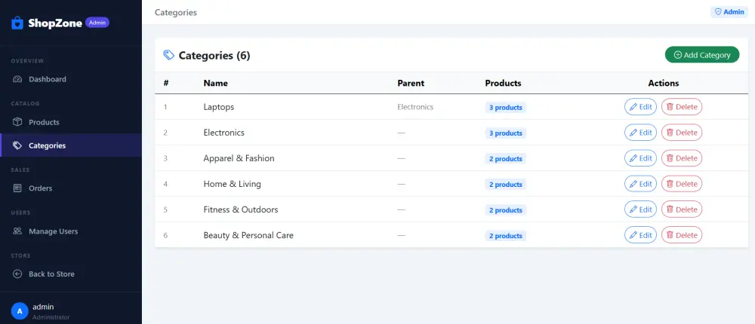Click the Back to Store arrow icon
Image resolution: width=755 pixels, height=324 pixels.
pos(17,274)
